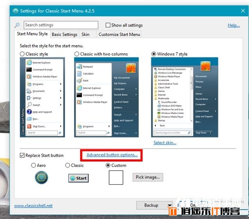Select the Classic style radio button
This screenshot has width=249, height=219.
tap(22, 54)
